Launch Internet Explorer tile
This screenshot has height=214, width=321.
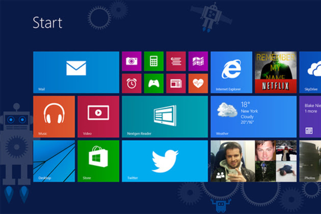231,72
